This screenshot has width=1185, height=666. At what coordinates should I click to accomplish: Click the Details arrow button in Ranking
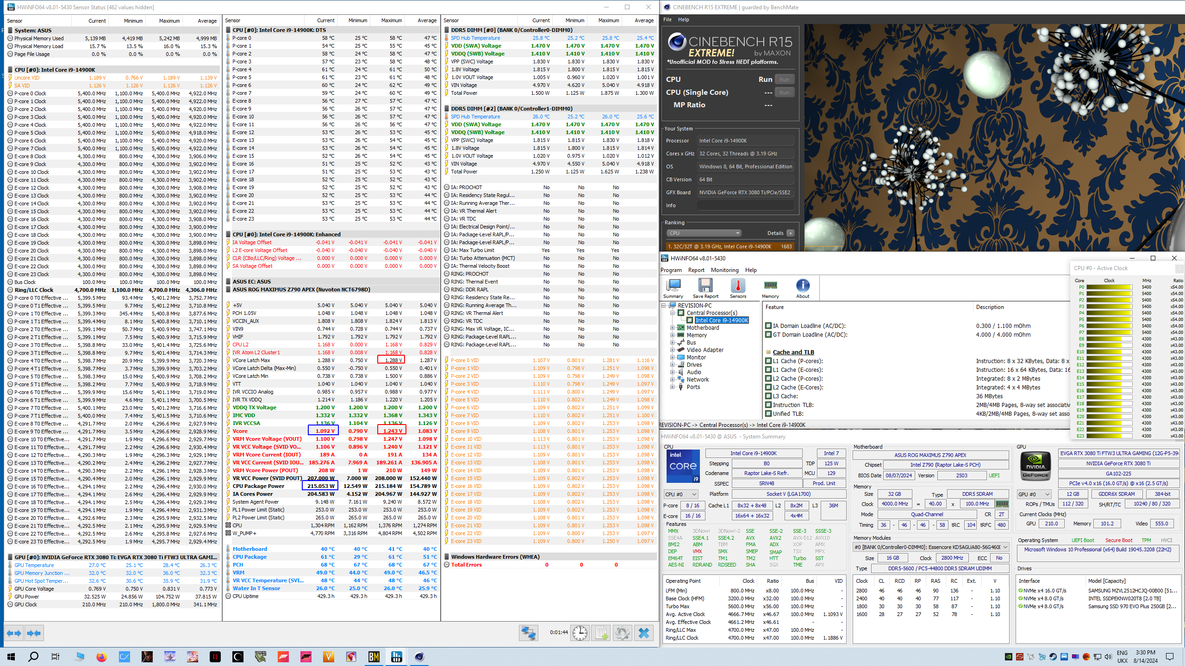tap(791, 233)
